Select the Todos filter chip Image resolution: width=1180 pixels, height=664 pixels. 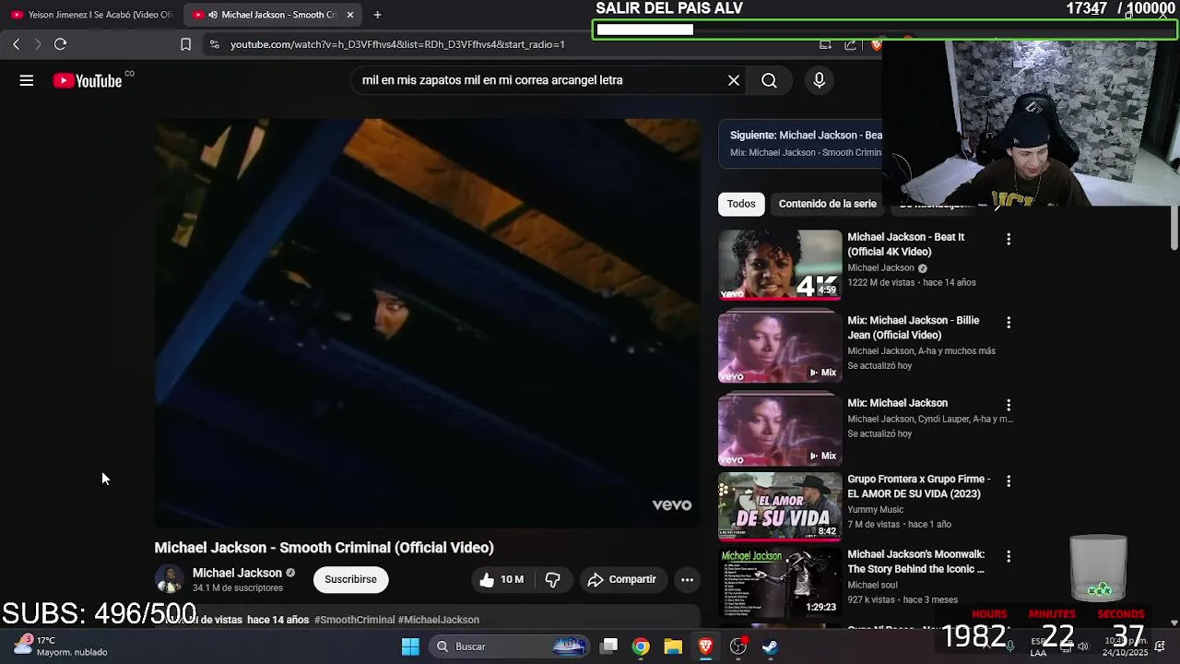tap(741, 204)
